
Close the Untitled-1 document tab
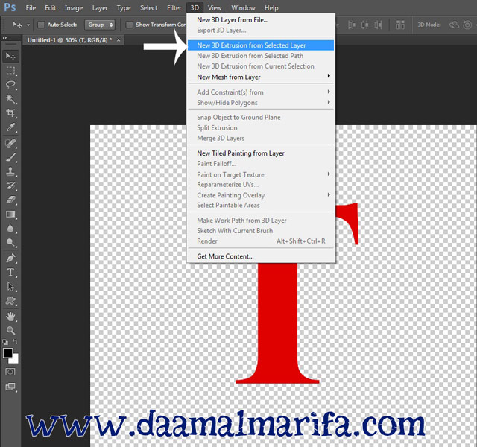coord(119,39)
